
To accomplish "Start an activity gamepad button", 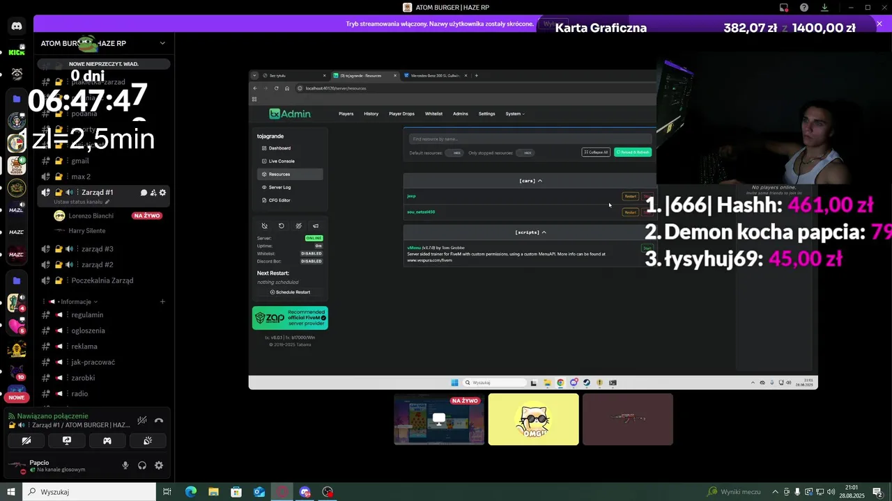I will [x=107, y=440].
